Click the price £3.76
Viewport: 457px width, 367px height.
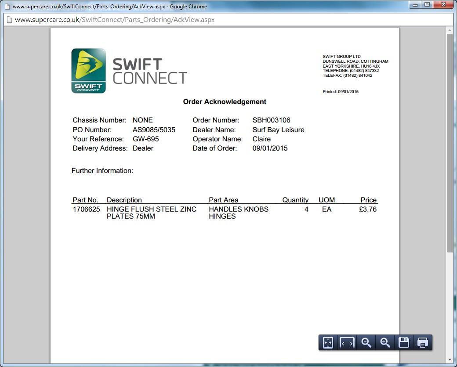point(368,209)
